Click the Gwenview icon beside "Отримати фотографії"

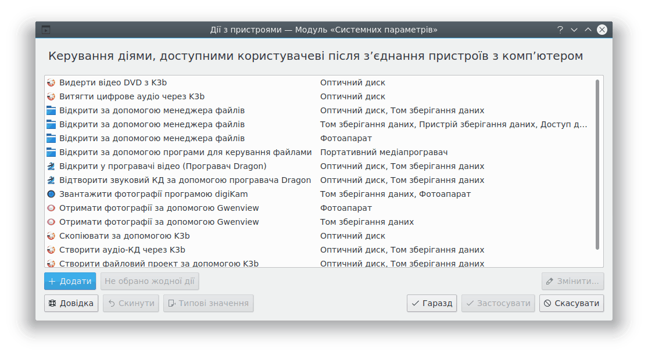point(52,208)
